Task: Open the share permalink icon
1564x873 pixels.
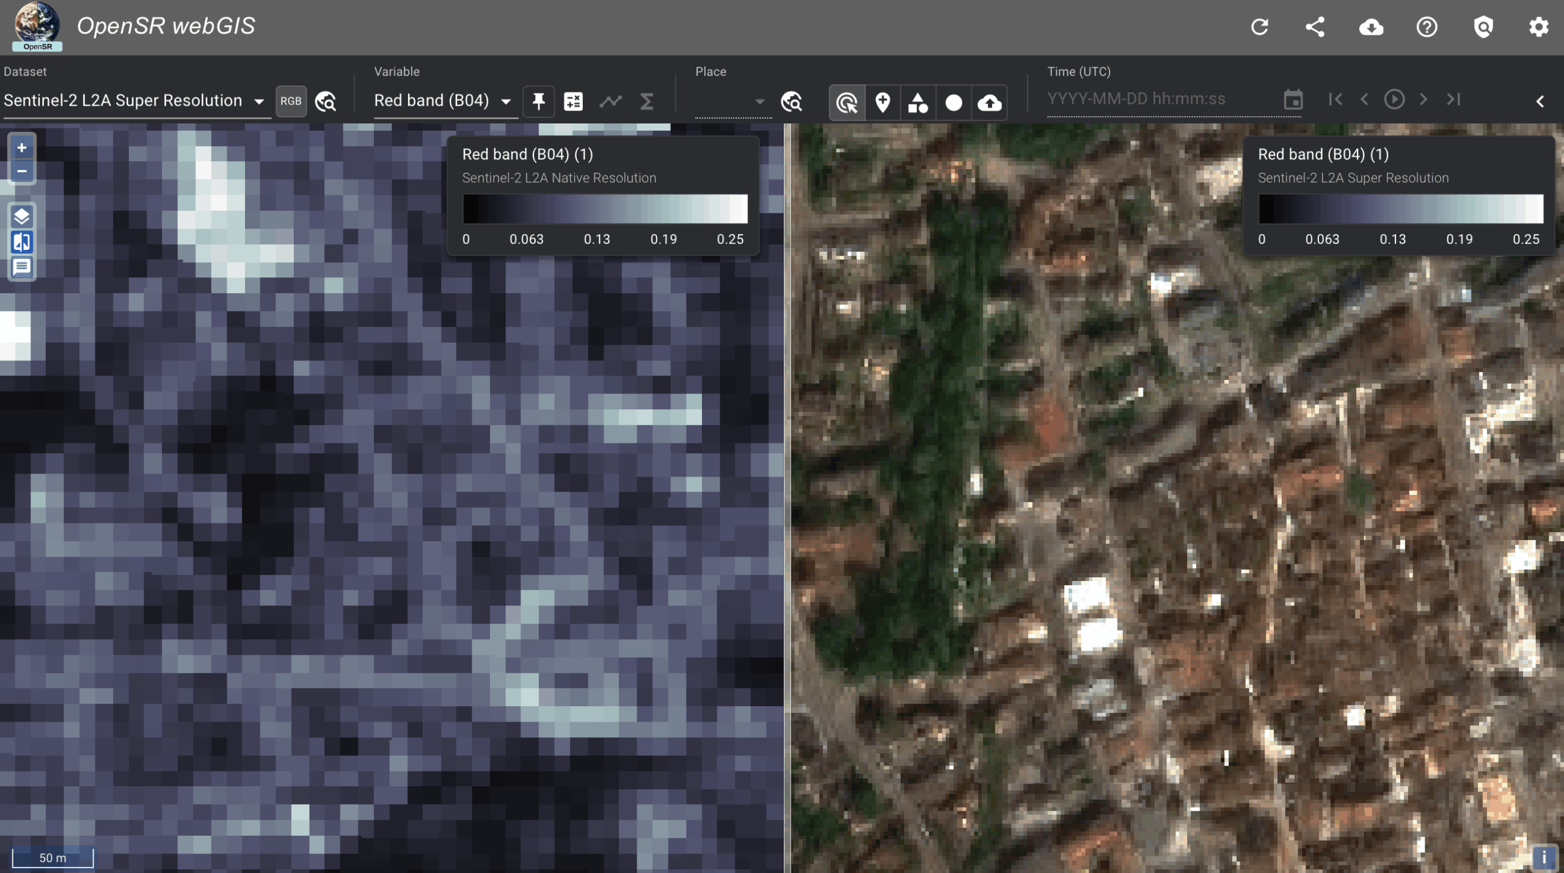Action: [x=1315, y=27]
